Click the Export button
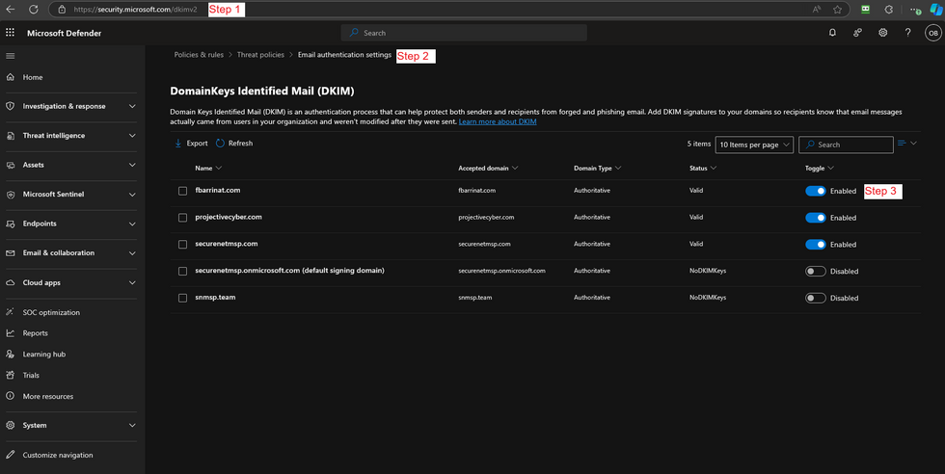This screenshot has width=945, height=474. (x=191, y=144)
